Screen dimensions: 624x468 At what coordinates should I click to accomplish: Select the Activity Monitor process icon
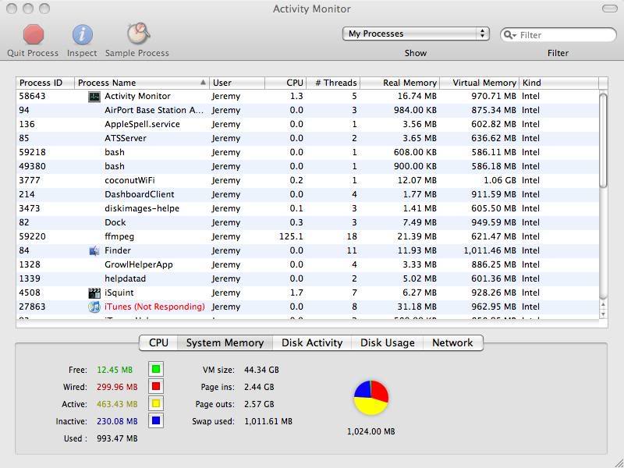point(94,96)
